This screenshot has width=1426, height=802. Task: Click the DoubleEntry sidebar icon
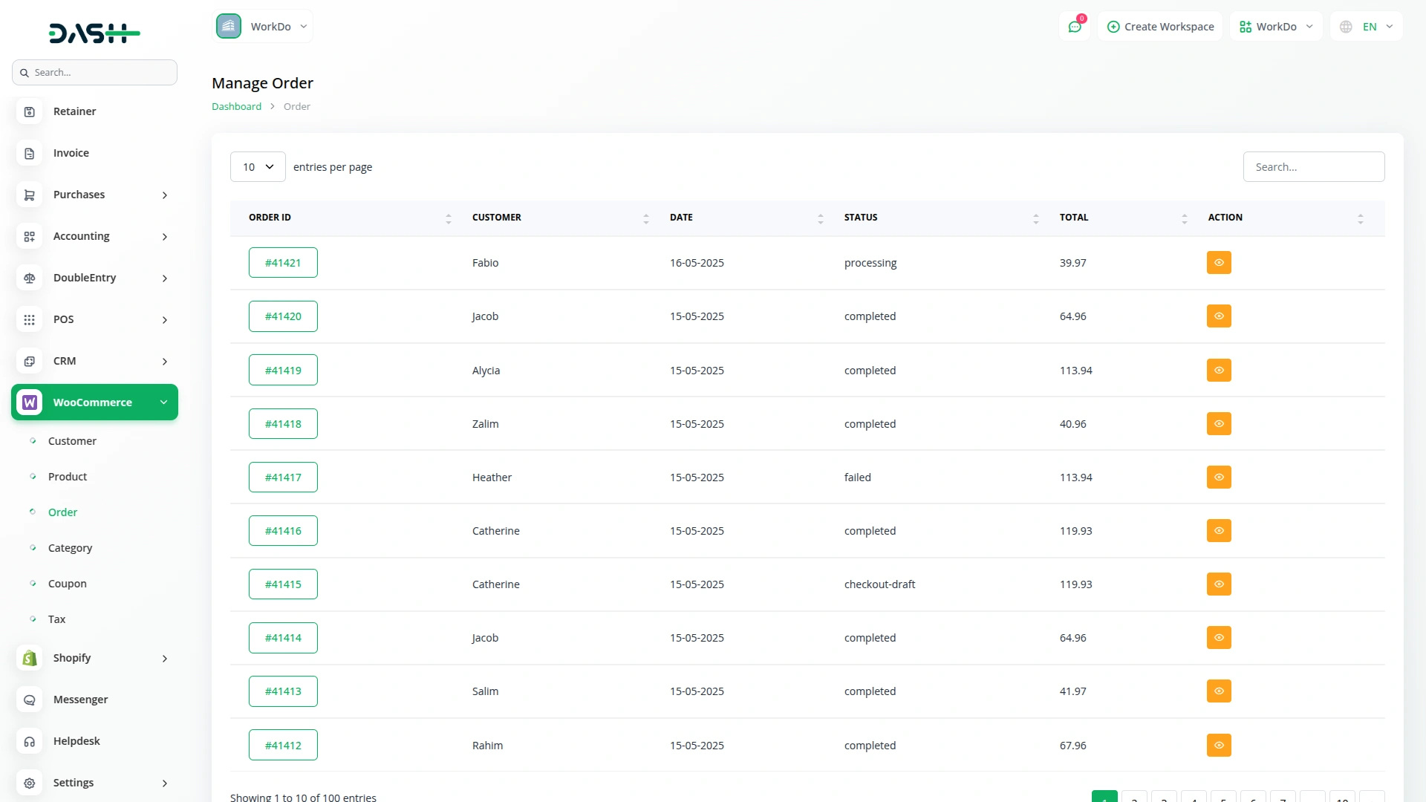pyautogui.click(x=29, y=278)
